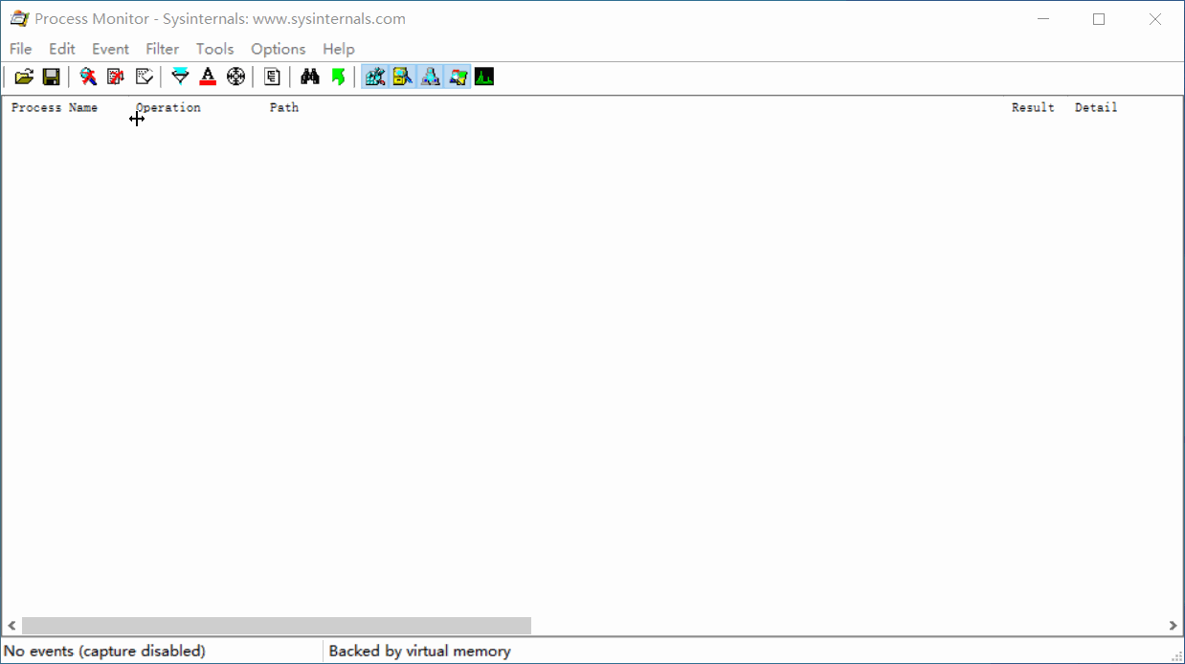The height and width of the screenshot is (664, 1185).
Task: Open the Filter menu
Action: (162, 49)
